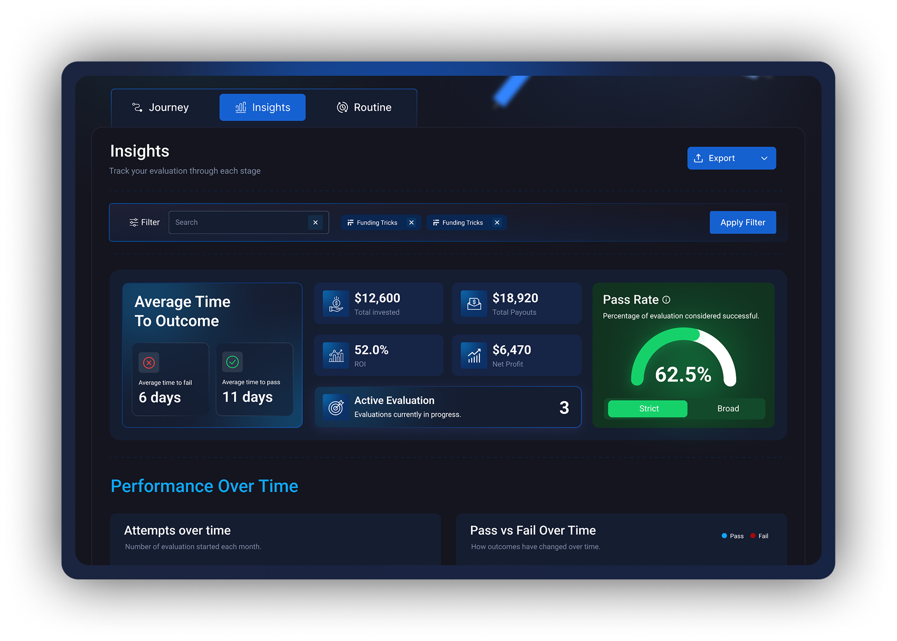Click the second Funding Tricks chip

[466, 222]
